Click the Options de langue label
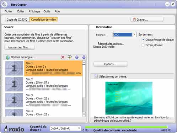This screenshot has height=133, width=177. click(x=23, y=57)
